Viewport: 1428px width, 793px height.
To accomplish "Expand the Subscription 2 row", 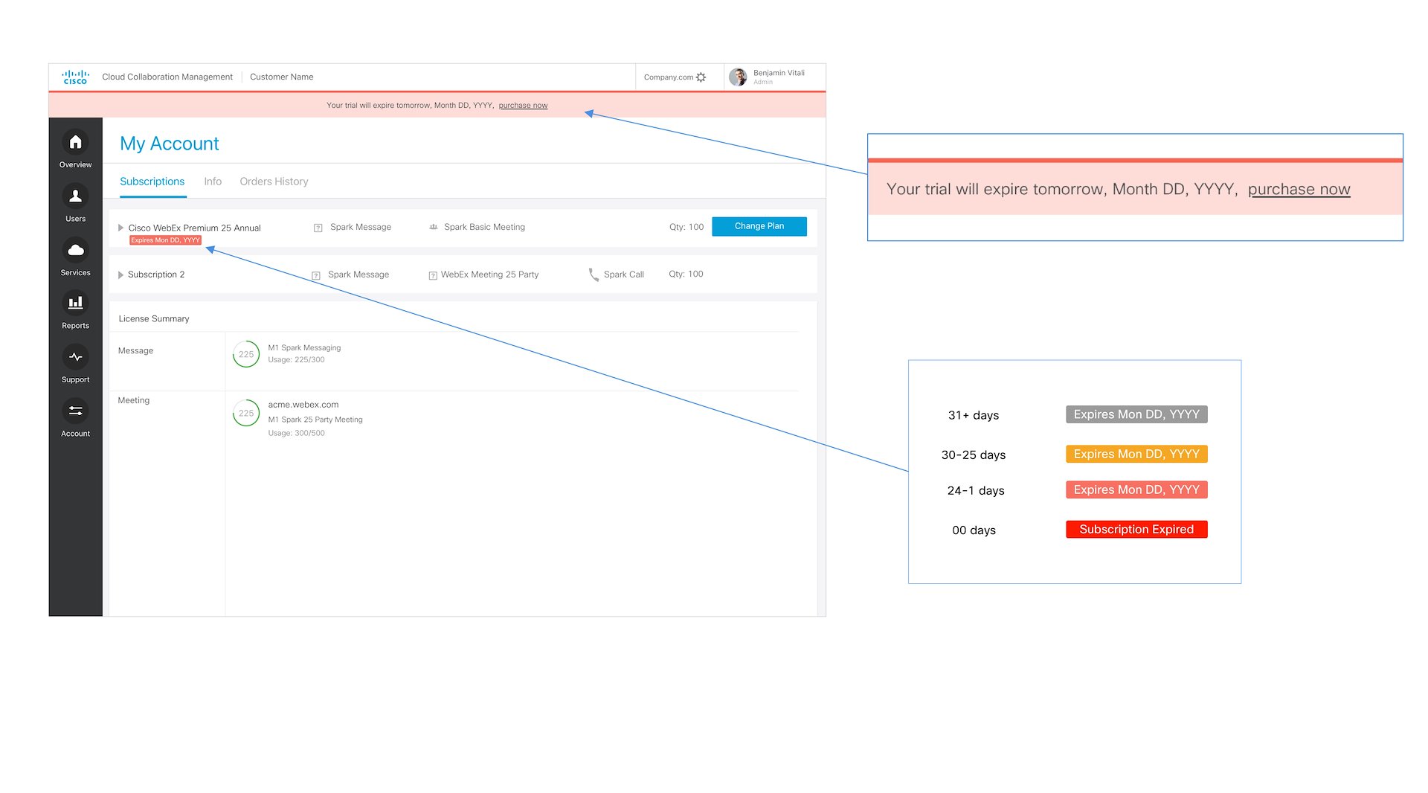I will tap(120, 275).
